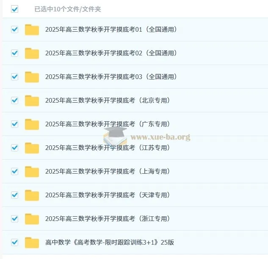Viewport: 268px width, 259px height.
Task: Click the 广东专用 folder icon
Action: coord(32,124)
